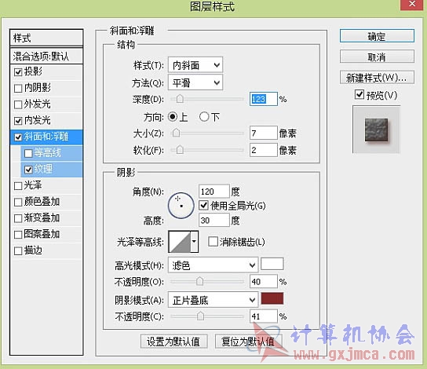427x369 pixels.
Task: Open the 描边 style settings
Action: (46, 250)
